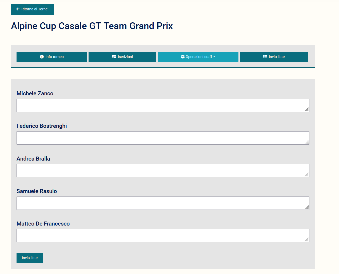Open the Info torneo tab
Screen dimensions: 339x274
point(52,57)
